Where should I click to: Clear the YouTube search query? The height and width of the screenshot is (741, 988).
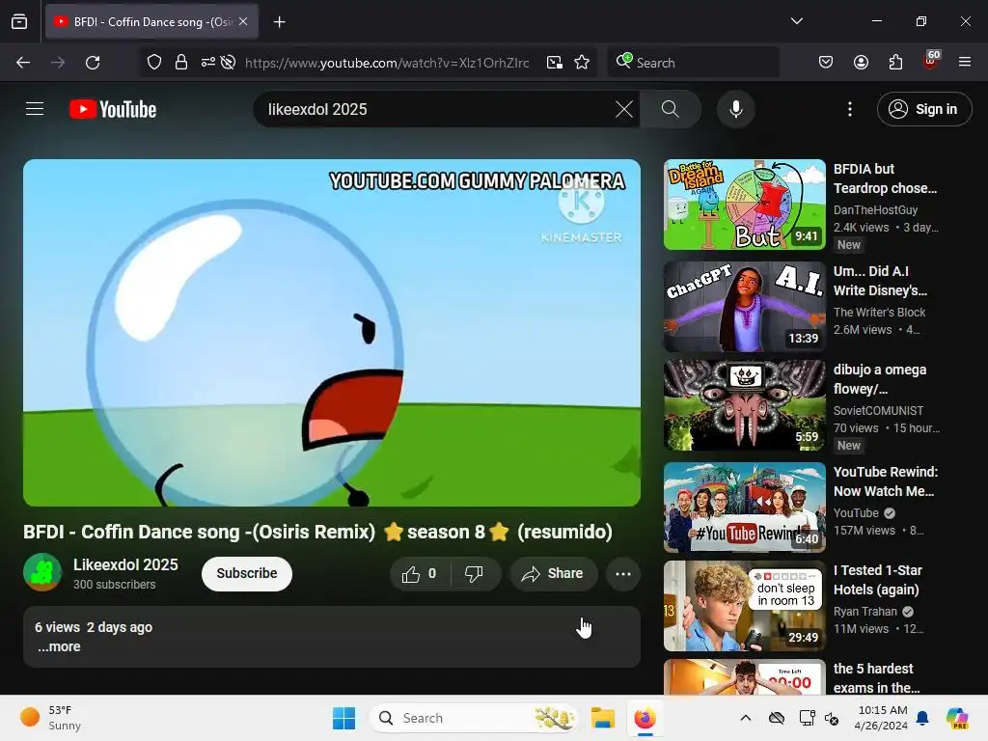pos(624,109)
